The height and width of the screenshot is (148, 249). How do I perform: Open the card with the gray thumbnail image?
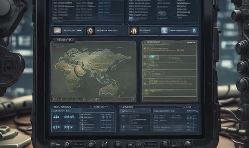point(68,31)
